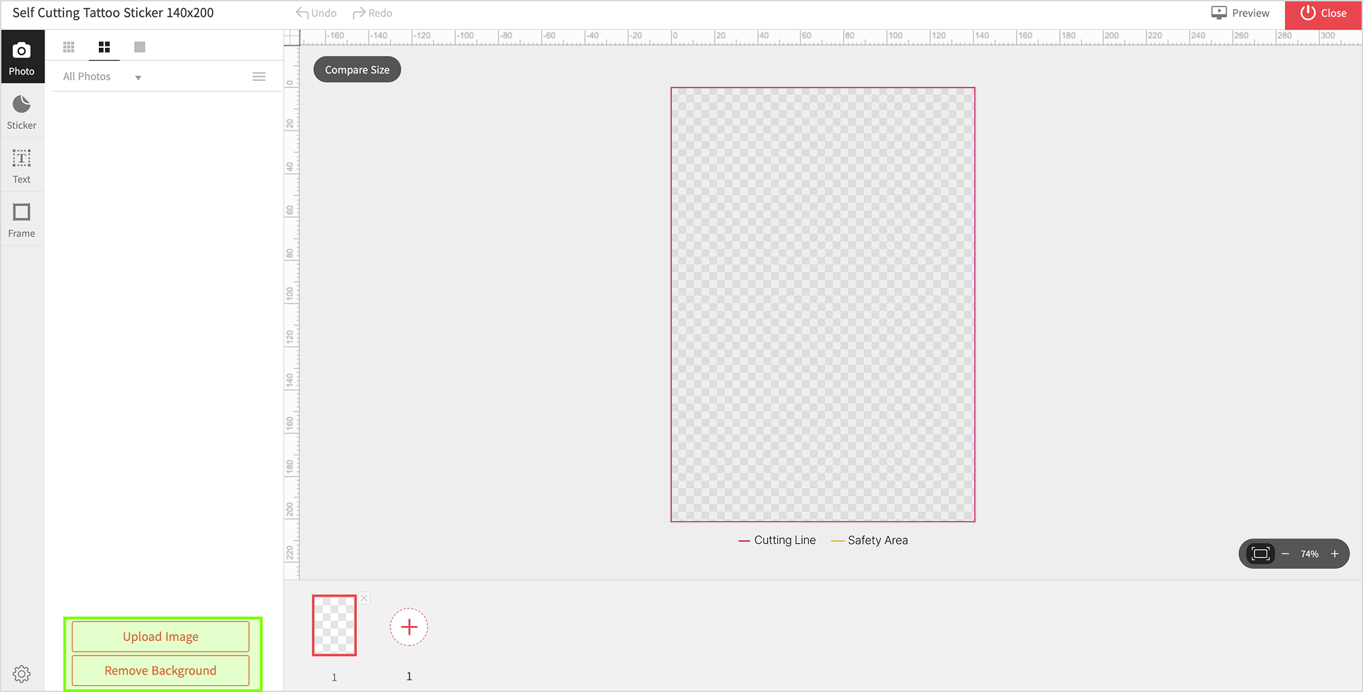Image resolution: width=1363 pixels, height=692 pixels.
Task: Open the photo list hamburger menu
Action: [259, 77]
